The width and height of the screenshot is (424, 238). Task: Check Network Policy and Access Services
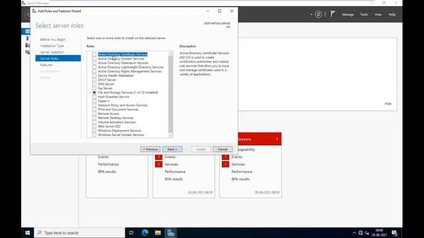coord(94,105)
